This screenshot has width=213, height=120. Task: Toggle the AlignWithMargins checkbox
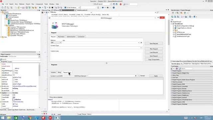13,71
